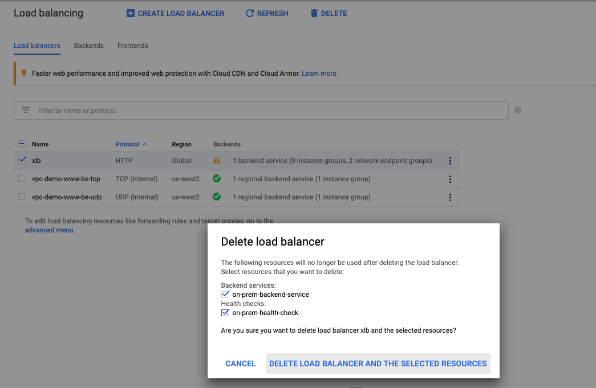596x388 pixels.
Task: Uncheck the on-prem-backend-service checkbox
Action: pos(225,295)
